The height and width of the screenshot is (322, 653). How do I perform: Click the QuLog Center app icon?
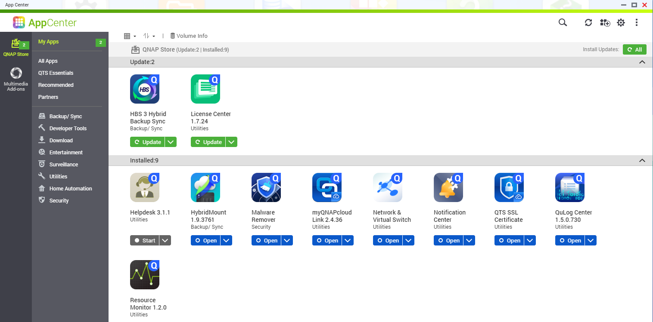570,187
